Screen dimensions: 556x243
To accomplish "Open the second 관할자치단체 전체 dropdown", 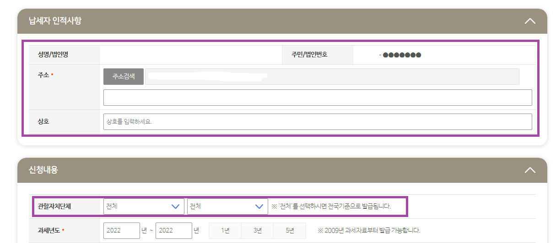I will 227,206.
